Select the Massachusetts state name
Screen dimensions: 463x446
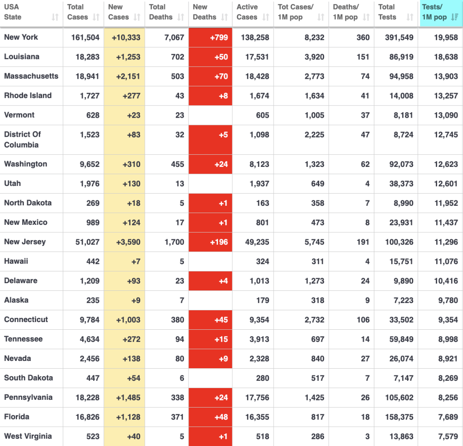[31, 76]
